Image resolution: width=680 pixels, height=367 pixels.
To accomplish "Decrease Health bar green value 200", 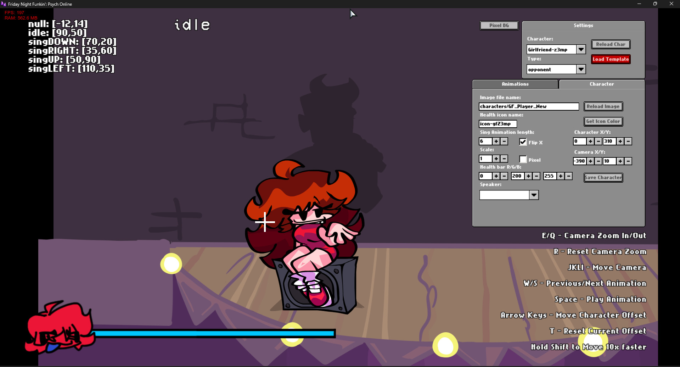I will 536,176.
